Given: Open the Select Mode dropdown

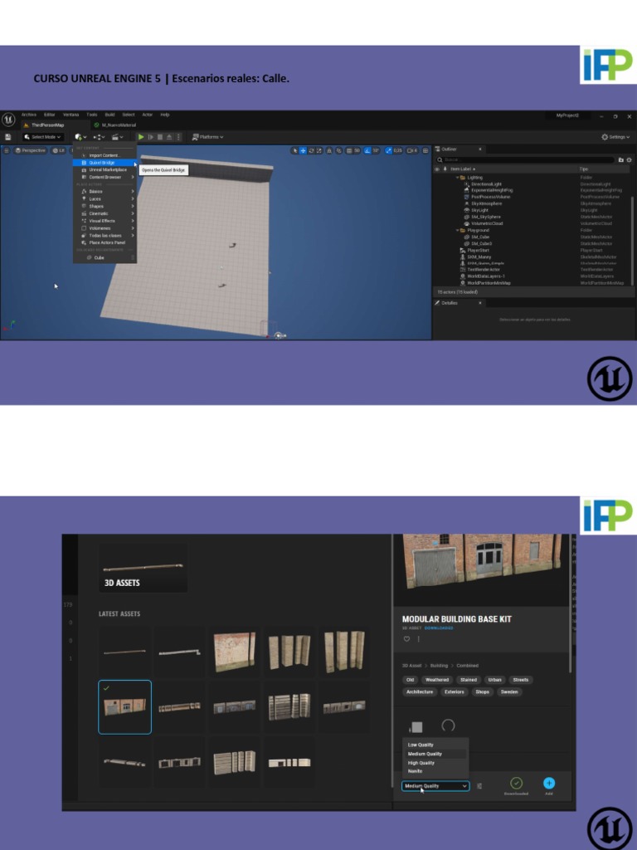Looking at the screenshot, I should (43, 137).
